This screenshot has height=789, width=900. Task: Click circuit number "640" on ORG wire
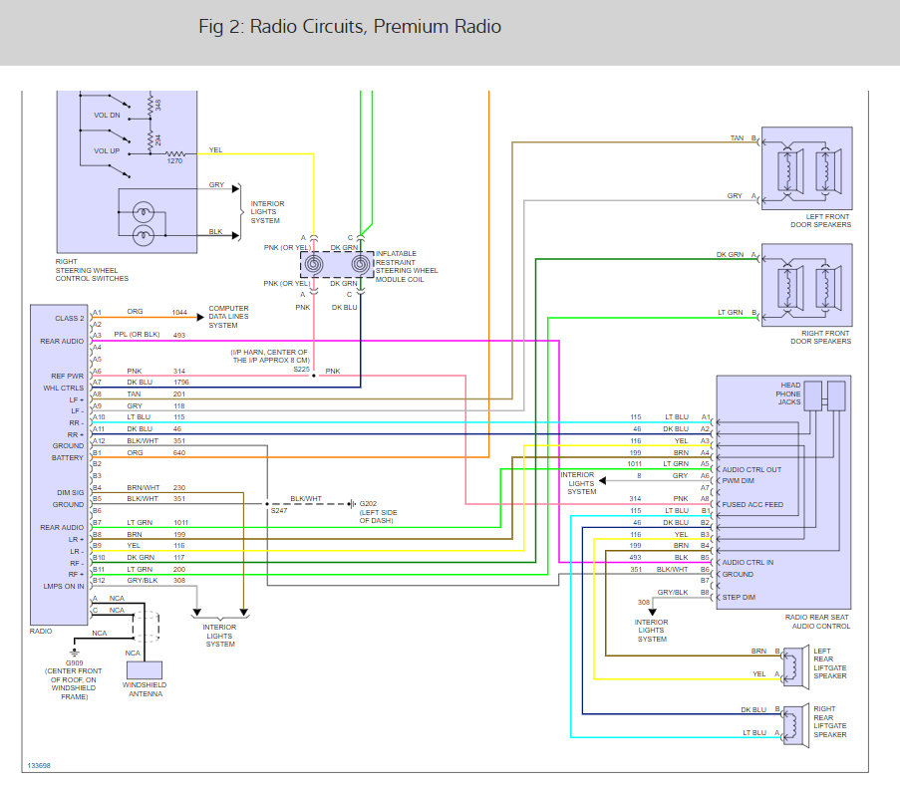[179, 452]
